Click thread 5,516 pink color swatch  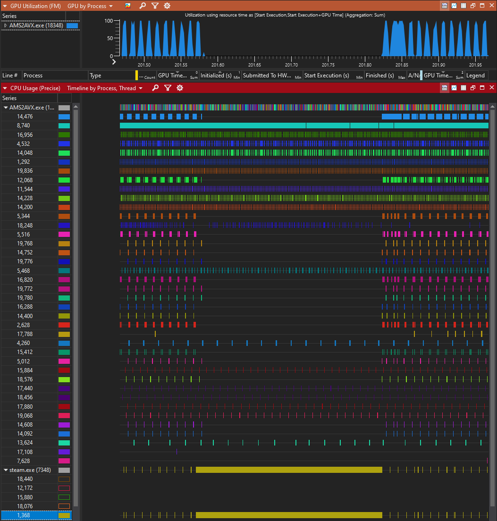coord(64,235)
